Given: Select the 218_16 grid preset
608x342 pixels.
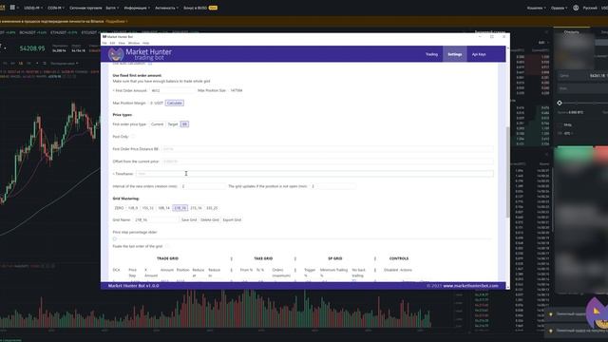Looking at the screenshot, I should tap(180, 208).
